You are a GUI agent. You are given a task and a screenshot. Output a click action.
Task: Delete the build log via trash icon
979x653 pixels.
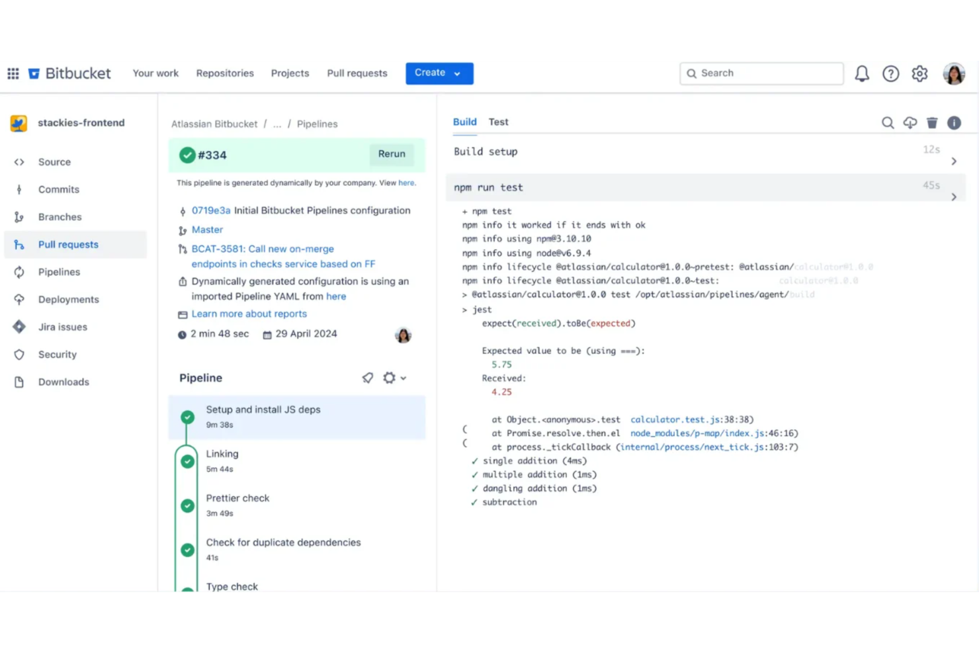[x=932, y=122]
